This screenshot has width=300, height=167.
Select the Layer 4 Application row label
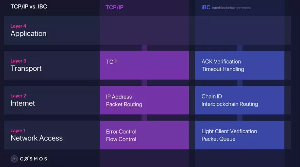(28, 30)
